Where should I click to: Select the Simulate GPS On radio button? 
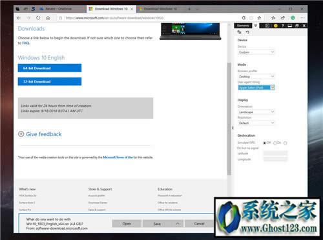275,143
